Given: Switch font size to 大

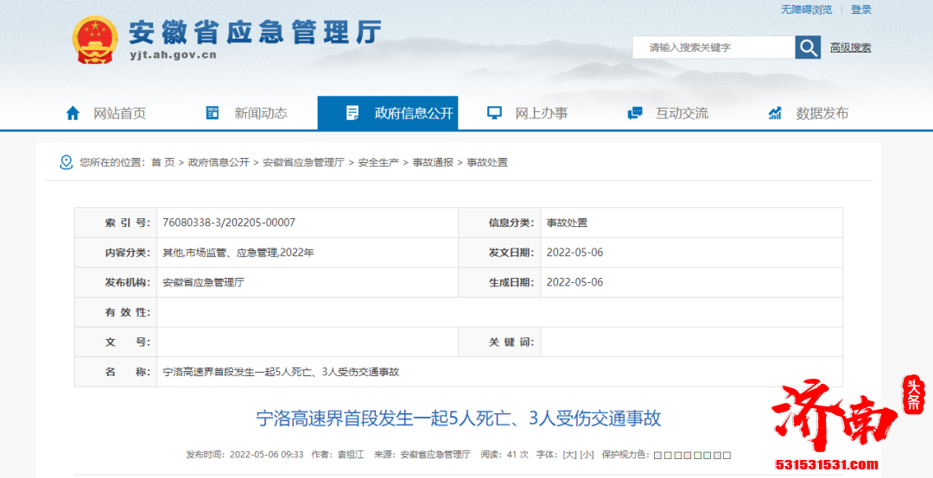Looking at the screenshot, I should tap(569, 455).
